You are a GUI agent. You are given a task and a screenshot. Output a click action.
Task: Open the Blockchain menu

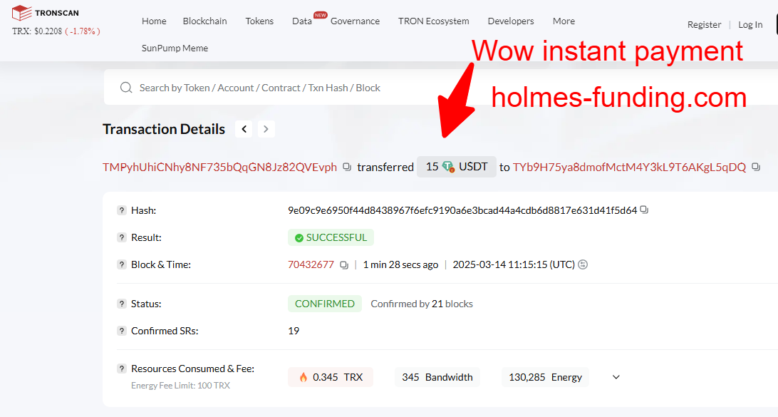[x=204, y=21]
